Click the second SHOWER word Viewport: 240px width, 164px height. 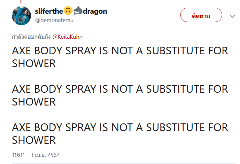[34, 102]
